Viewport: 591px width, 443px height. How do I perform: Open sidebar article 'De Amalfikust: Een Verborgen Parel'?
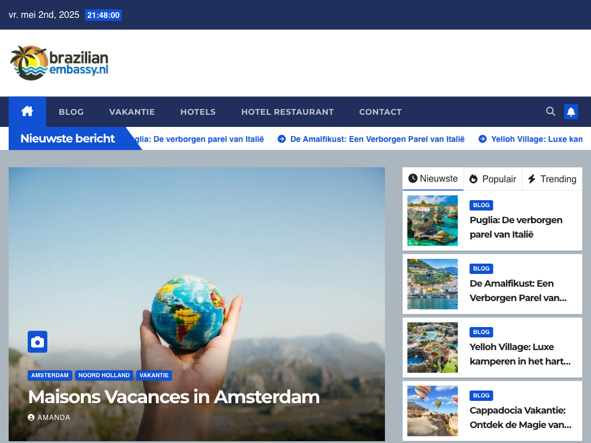click(x=518, y=291)
